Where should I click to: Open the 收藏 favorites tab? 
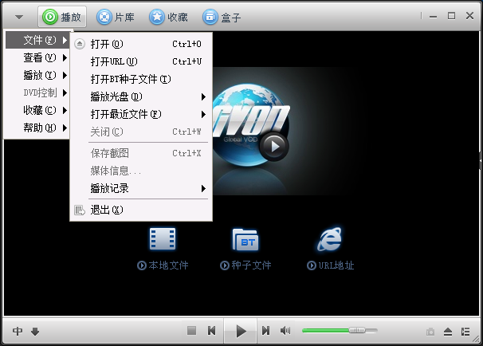coord(168,16)
